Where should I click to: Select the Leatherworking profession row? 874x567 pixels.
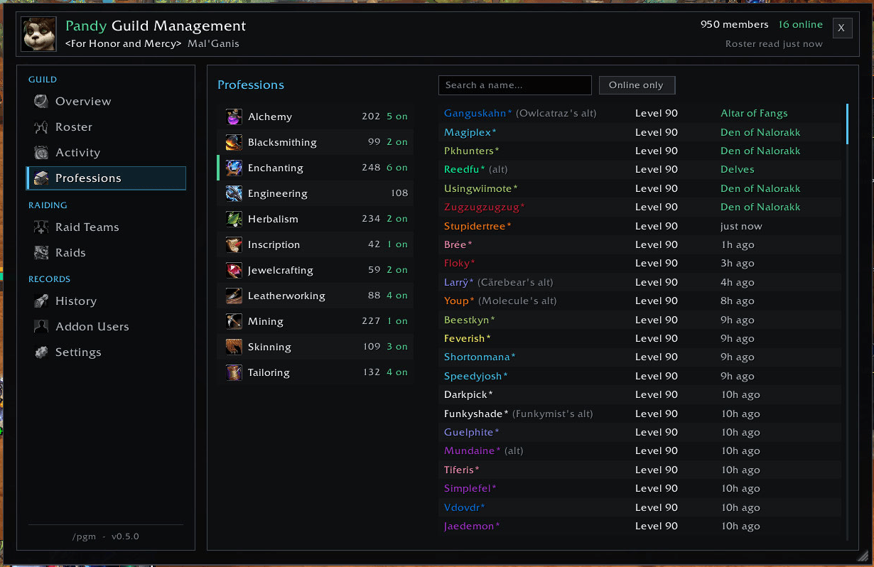coord(315,296)
